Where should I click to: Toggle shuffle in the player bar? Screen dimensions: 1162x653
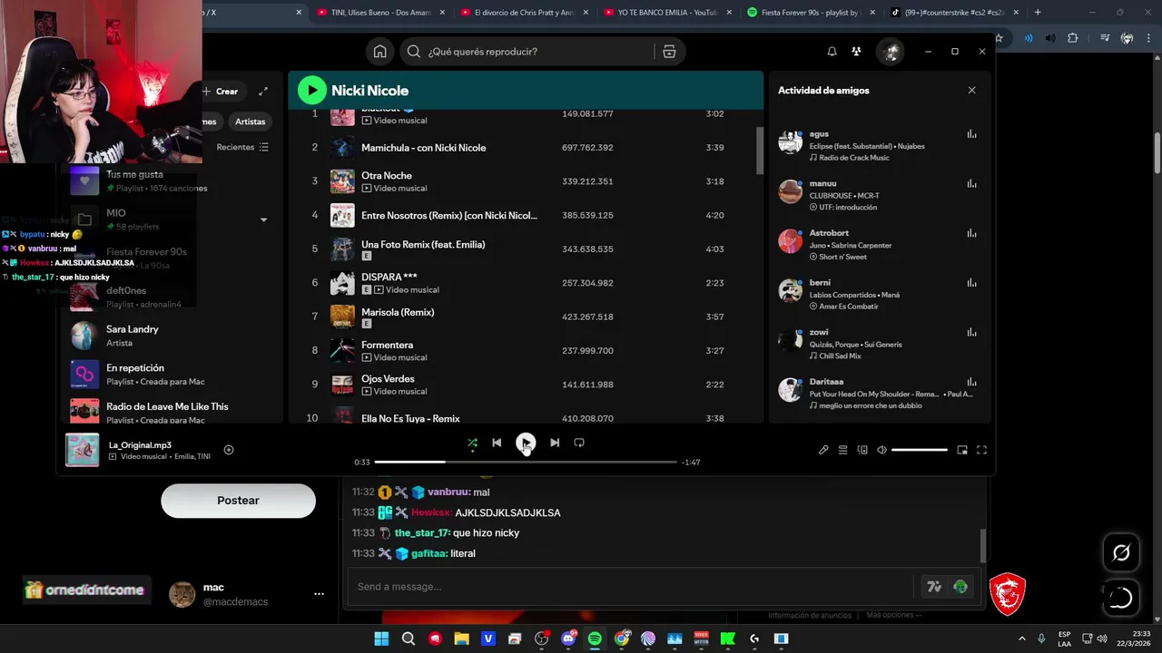point(472,443)
